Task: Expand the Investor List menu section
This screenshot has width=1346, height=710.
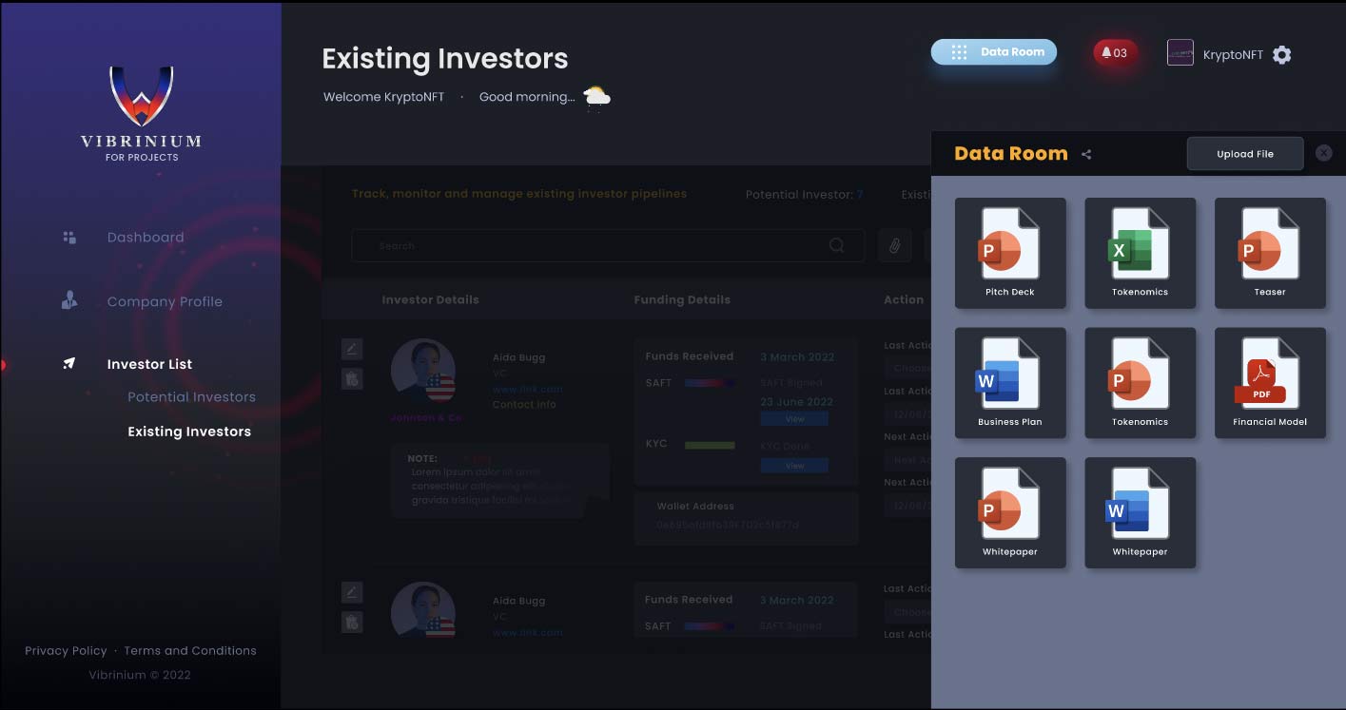Action: tap(149, 364)
